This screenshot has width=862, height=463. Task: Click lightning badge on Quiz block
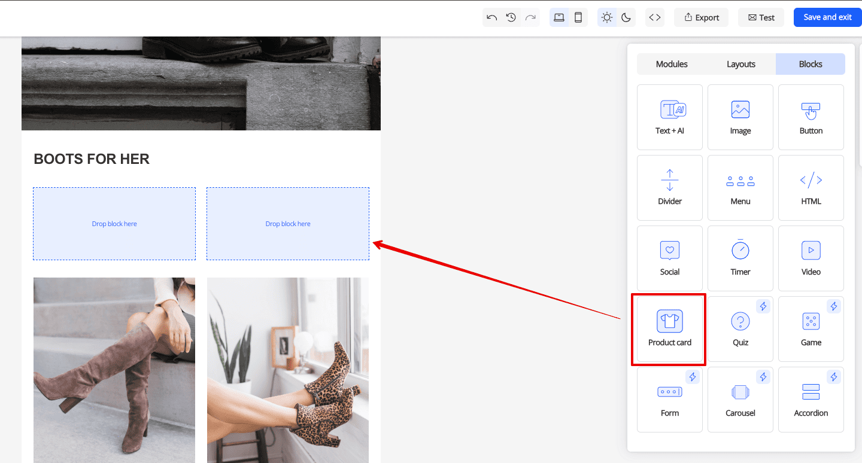click(763, 306)
